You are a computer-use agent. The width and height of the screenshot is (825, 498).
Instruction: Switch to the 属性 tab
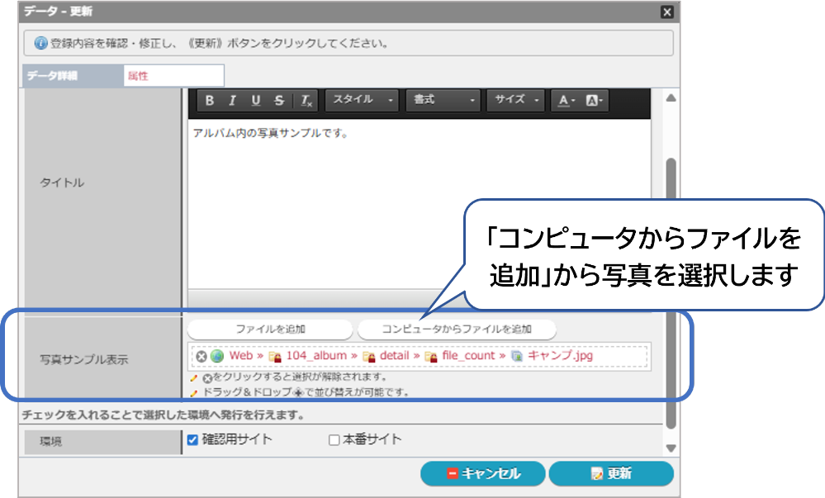tap(173, 75)
